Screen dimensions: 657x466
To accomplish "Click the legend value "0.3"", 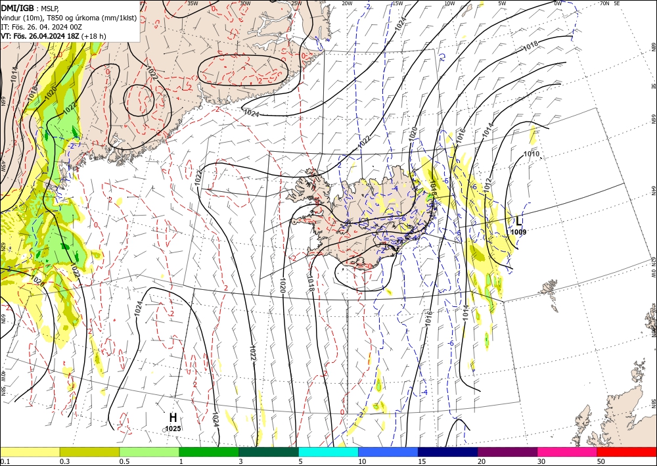I will [x=64, y=461].
